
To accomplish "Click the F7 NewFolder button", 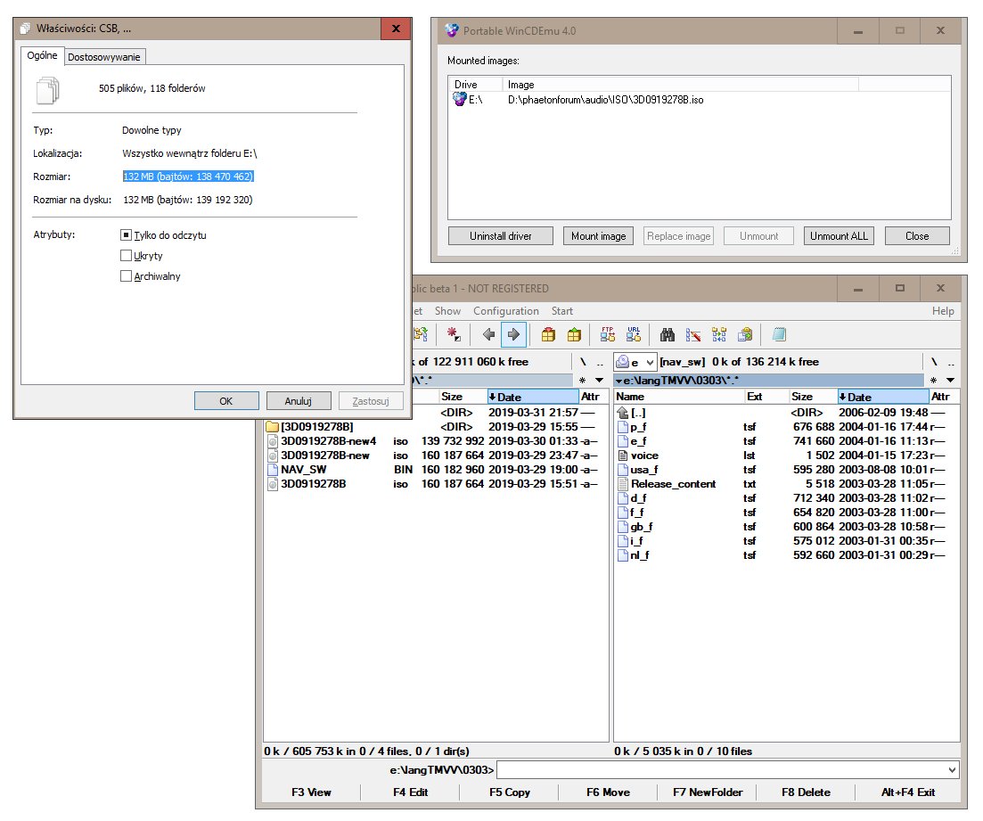I will click(707, 792).
